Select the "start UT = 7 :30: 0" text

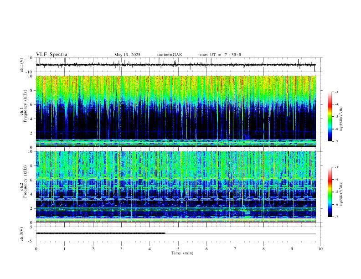tap(220, 55)
